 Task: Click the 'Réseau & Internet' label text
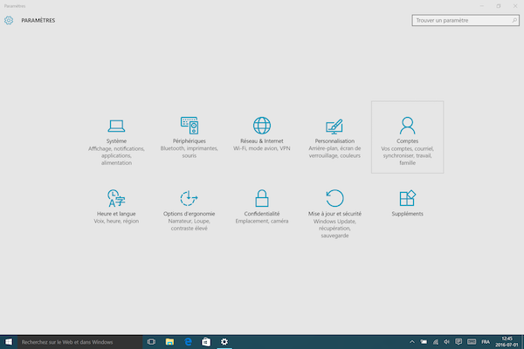coord(262,141)
